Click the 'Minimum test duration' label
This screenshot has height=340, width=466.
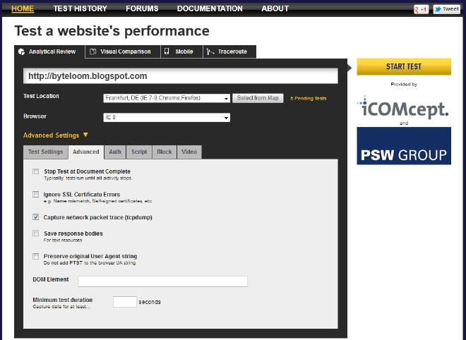pos(62,300)
